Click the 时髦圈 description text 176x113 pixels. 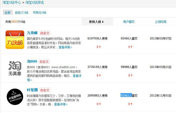click(x=54, y=100)
